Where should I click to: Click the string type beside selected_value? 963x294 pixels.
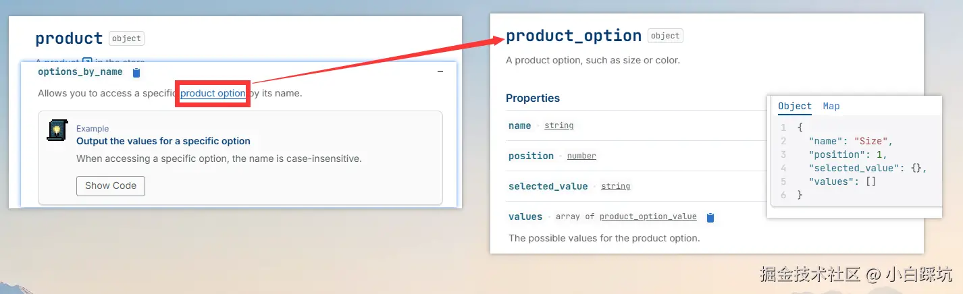pos(615,186)
